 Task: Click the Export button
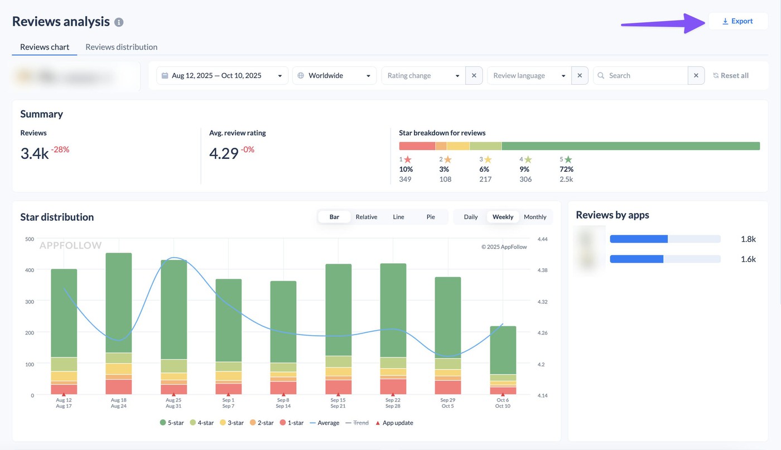tap(737, 21)
